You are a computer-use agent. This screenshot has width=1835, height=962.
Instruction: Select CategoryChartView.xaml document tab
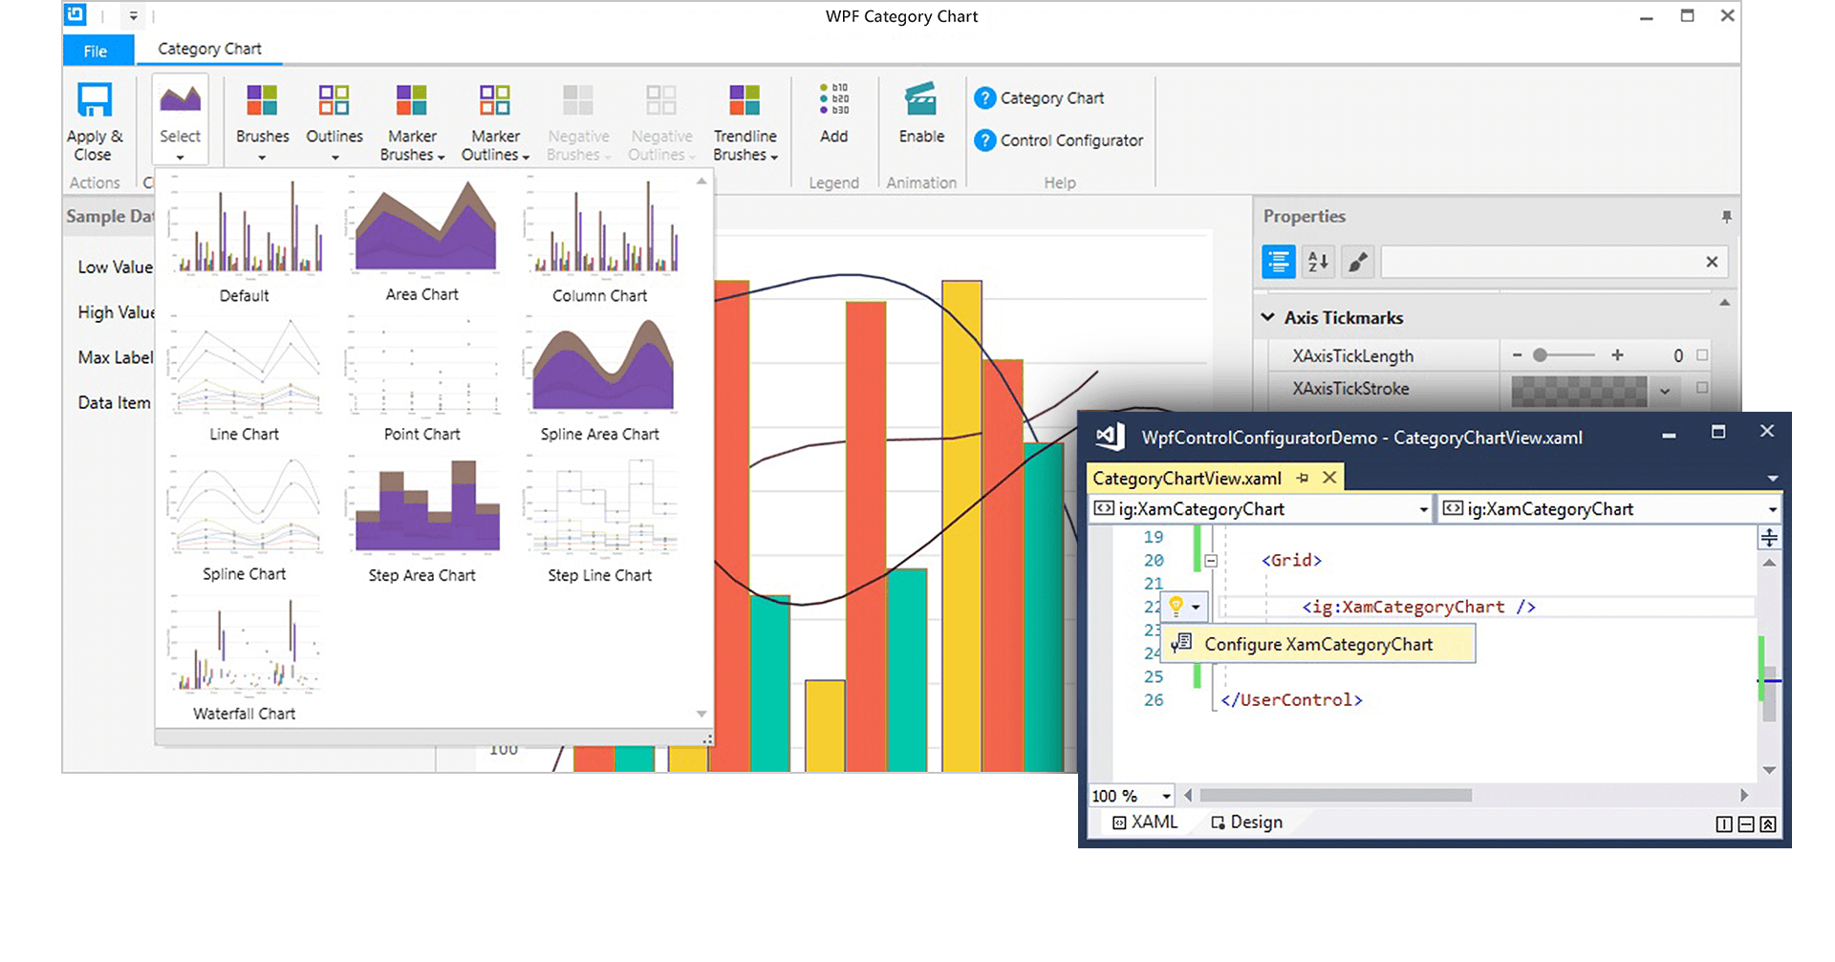(1187, 478)
